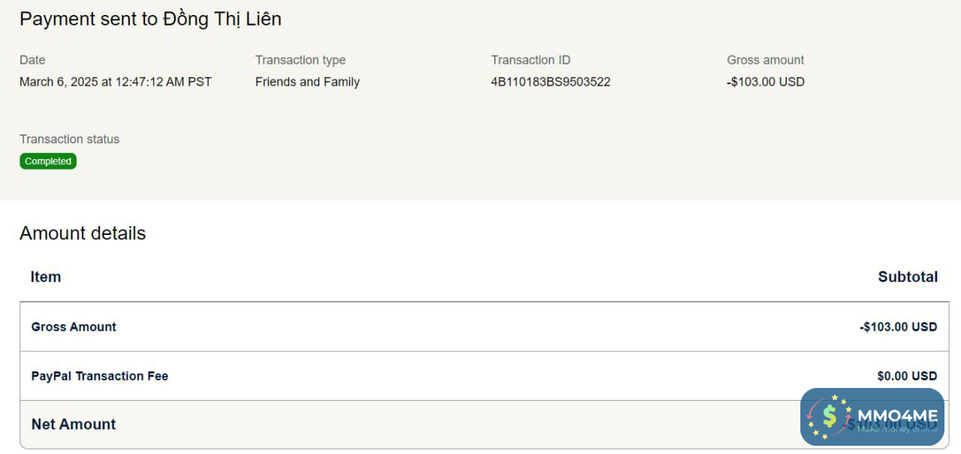The width and height of the screenshot is (961, 454).
Task: Click the MMO4ME dollar sign logo icon
Action: (830, 416)
